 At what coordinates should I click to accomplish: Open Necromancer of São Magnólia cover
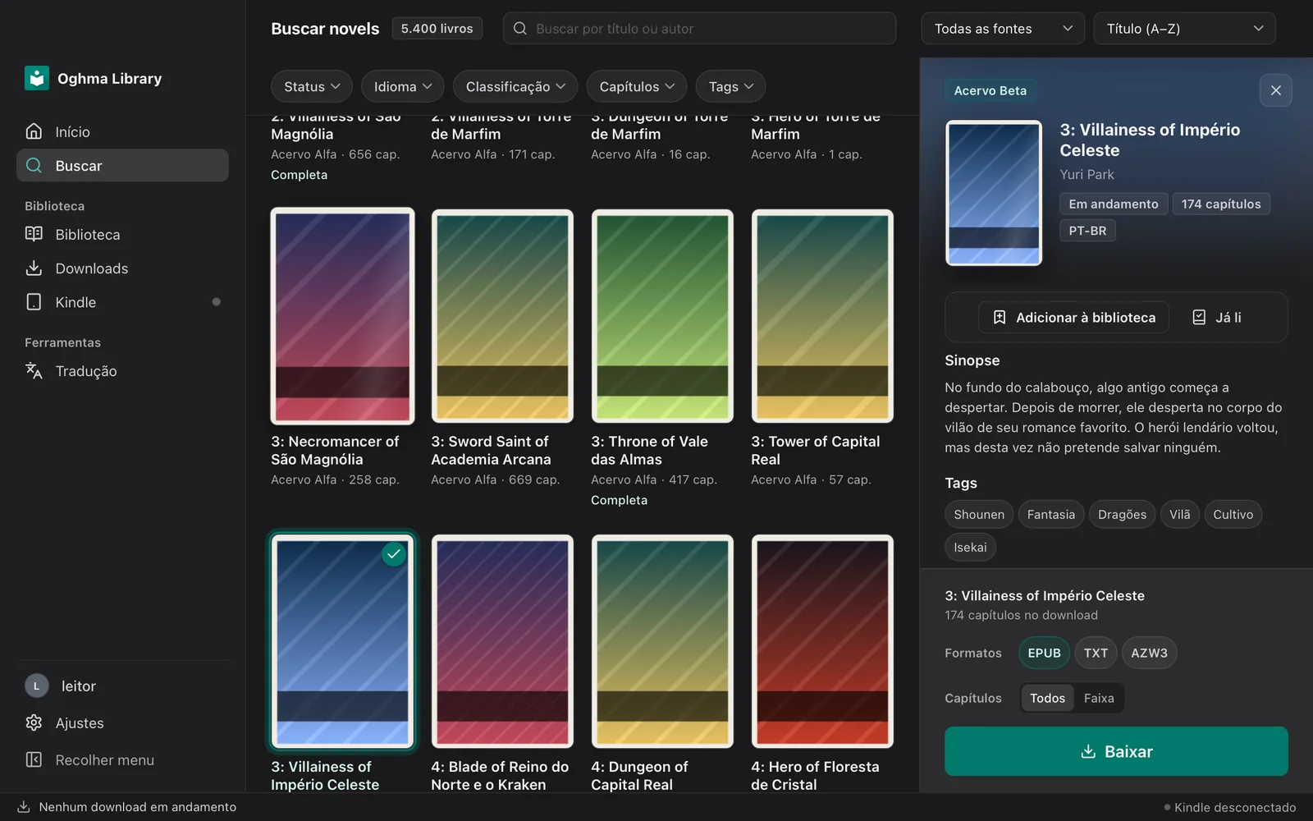pyautogui.click(x=342, y=316)
